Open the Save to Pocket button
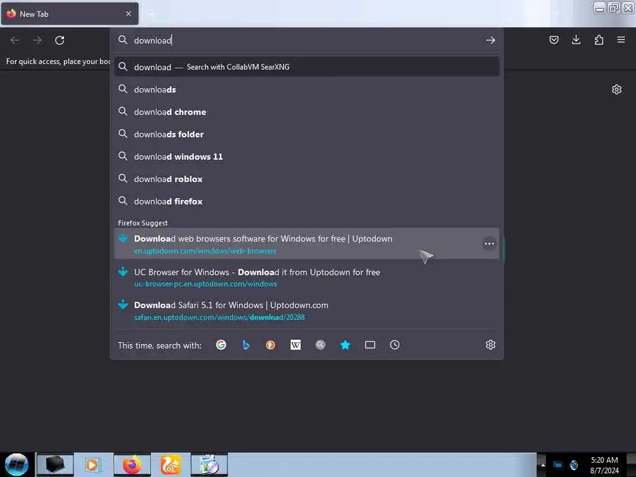The width and height of the screenshot is (636, 477). (553, 40)
